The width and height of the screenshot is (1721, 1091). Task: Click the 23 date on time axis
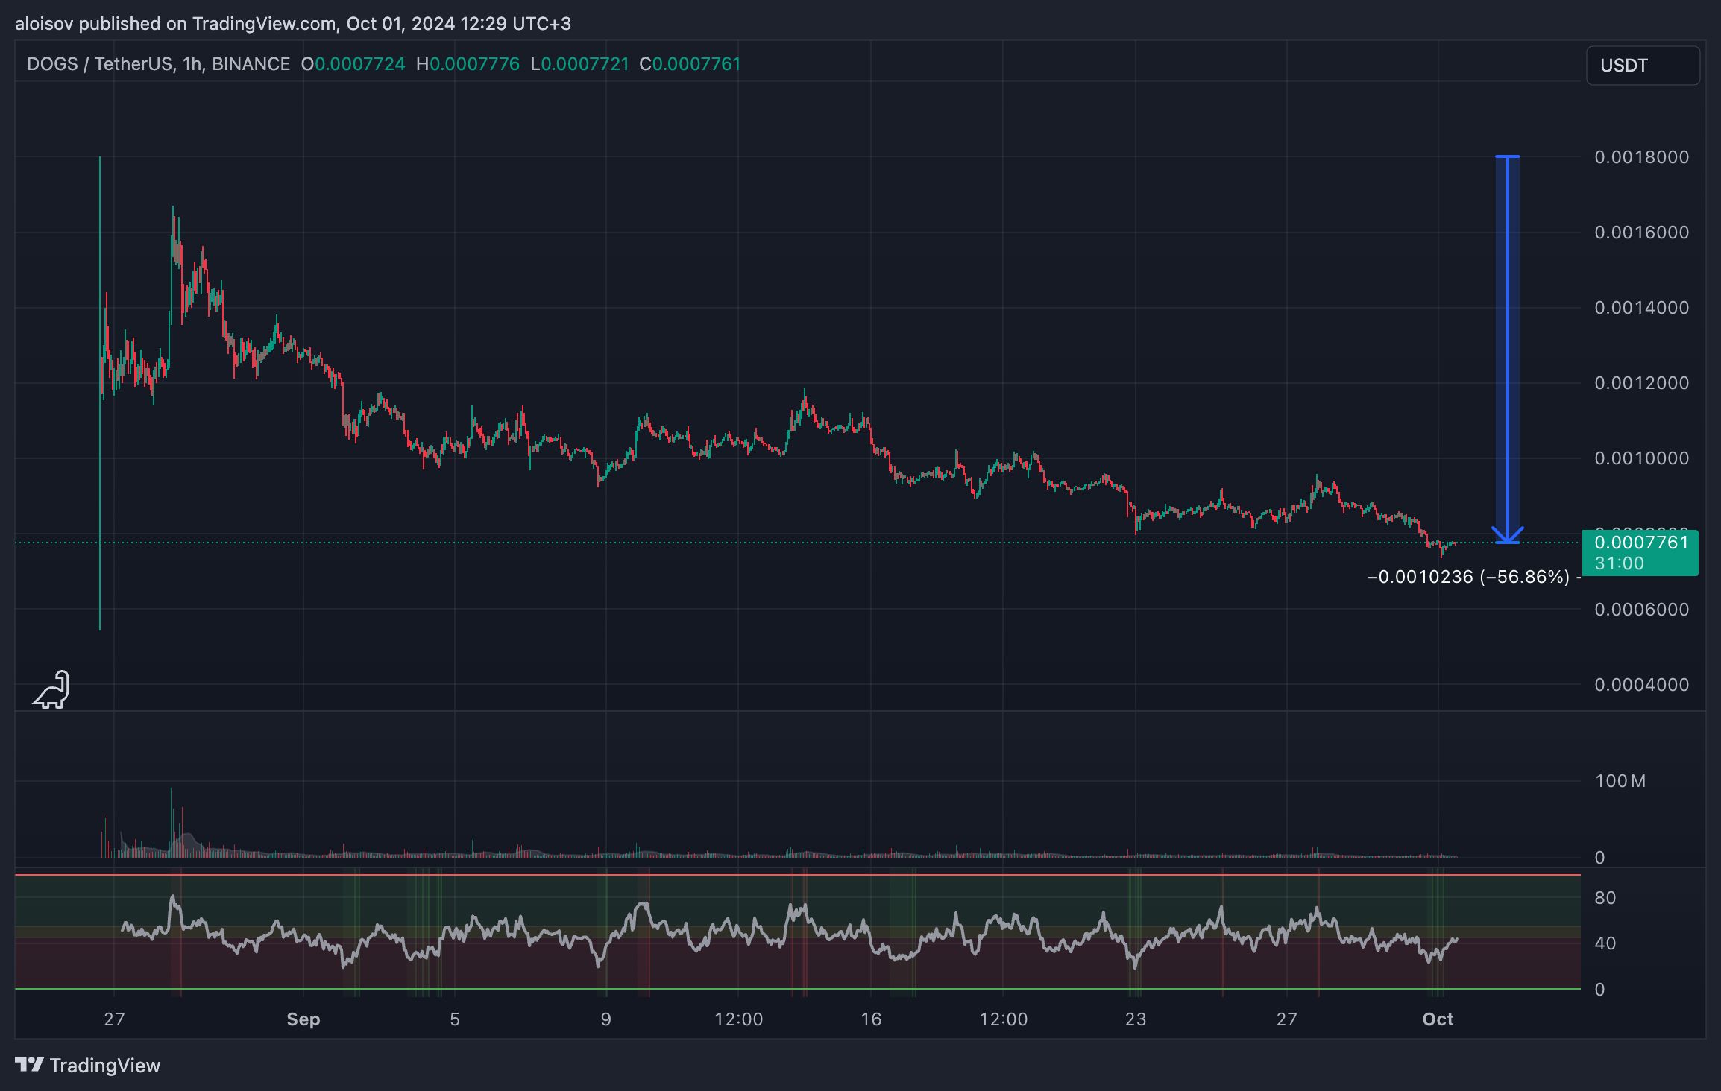[1135, 1019]
